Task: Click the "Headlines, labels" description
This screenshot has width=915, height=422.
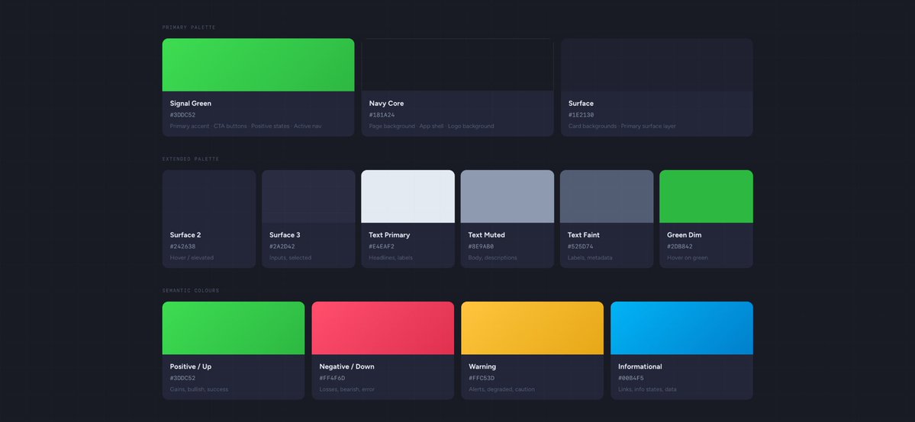Action: tap(391, 257)
